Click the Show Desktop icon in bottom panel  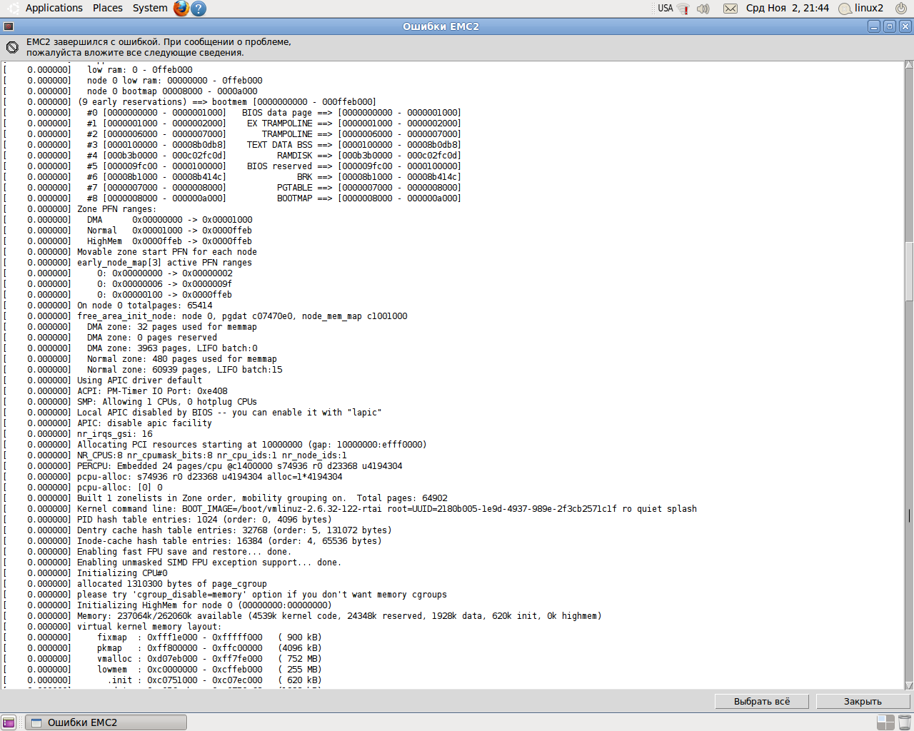[x=9, y=722]
